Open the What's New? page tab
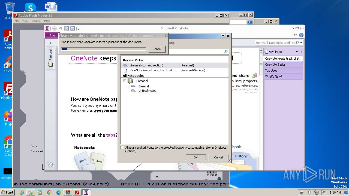The width and height of the screenshot is (349, 196). click(283, 76)
